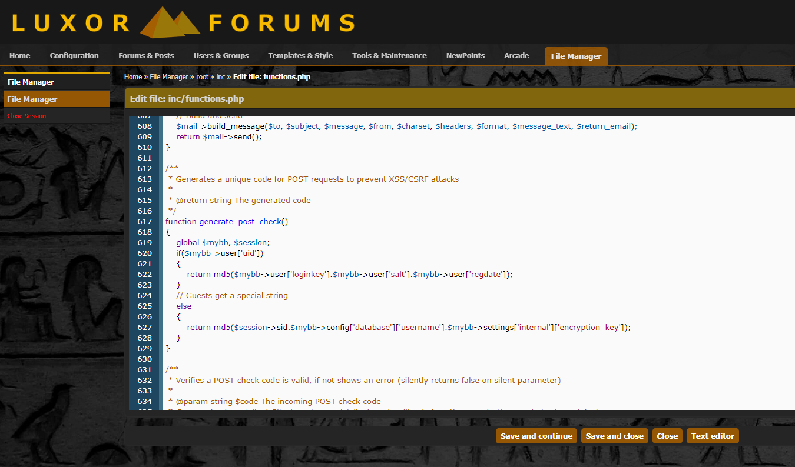Click the Luxor Forums pyramid logo
This screenshot has height=467, width=795.
(x=170, y=22)
